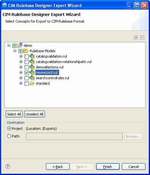Expand the newrecord.rul node
The width and height of the screenshot is (150, 175).
(21, 73)
